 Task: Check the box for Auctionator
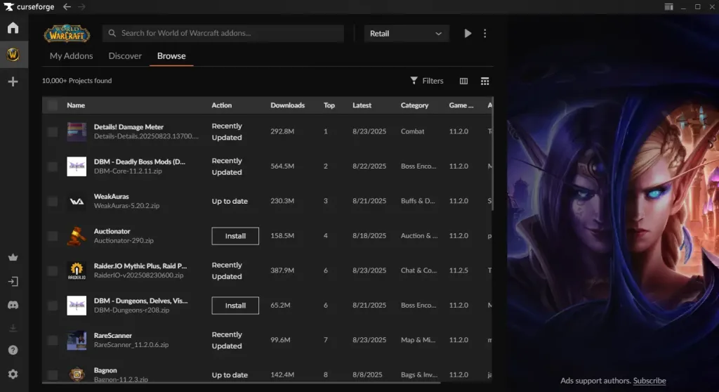[53, 236]
